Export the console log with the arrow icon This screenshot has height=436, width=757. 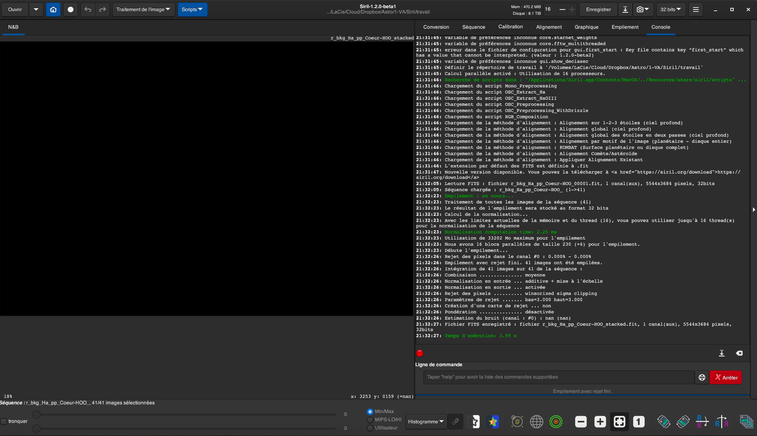coord(722,353)
